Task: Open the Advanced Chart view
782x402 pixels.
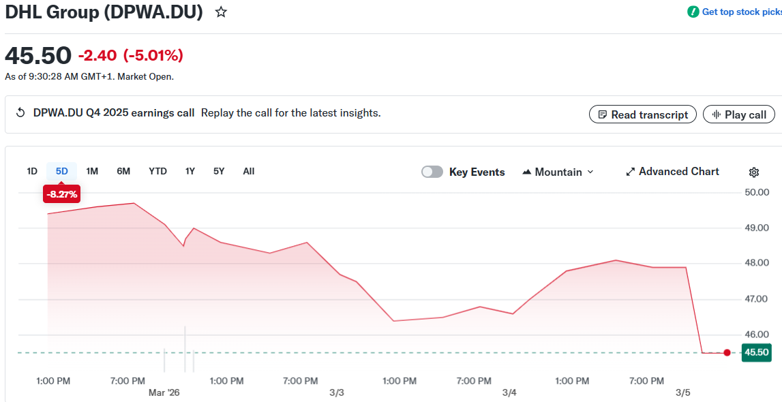Action: pos(672,172)
